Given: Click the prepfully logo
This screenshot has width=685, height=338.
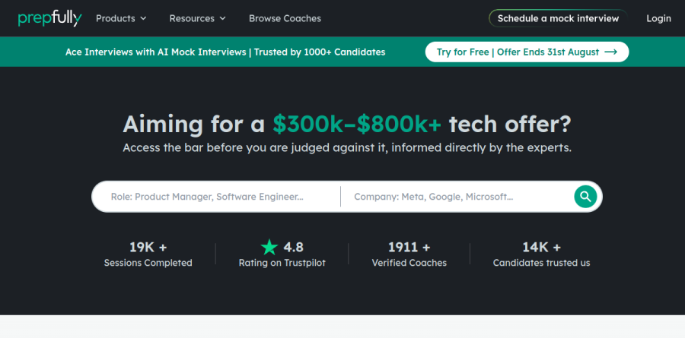Looking at the screenshot, I should click(x=49, y=18).
